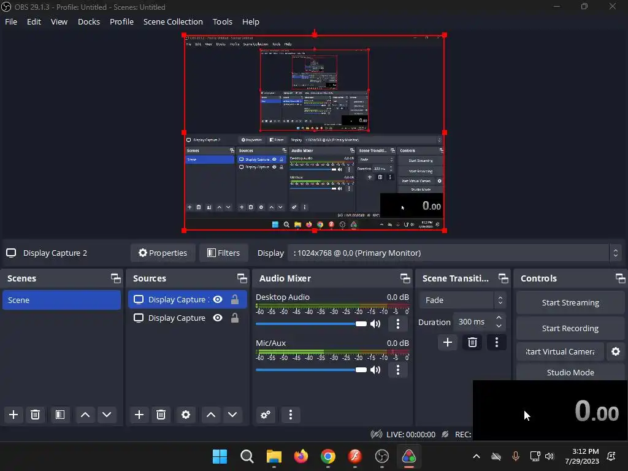The height and width of the screenshot is (471, 628).
Task: Undock the Audio Mixer panel
Action: coord(405,278)
